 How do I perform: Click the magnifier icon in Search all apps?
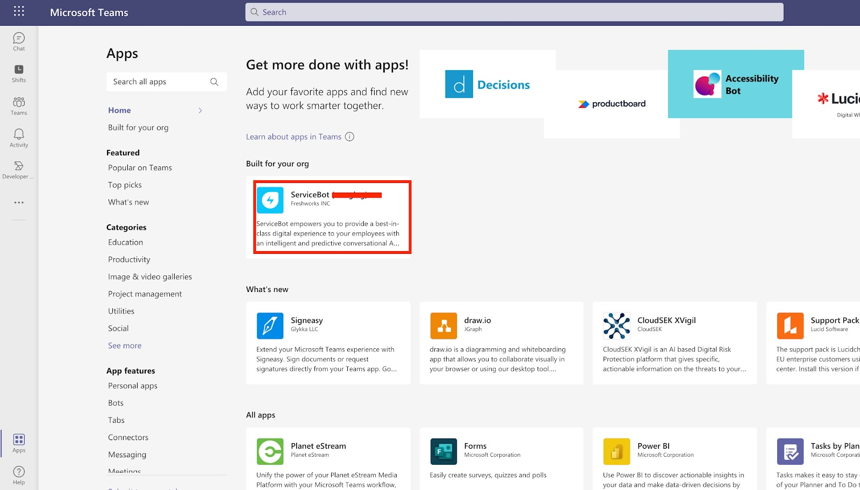[214, 82]
